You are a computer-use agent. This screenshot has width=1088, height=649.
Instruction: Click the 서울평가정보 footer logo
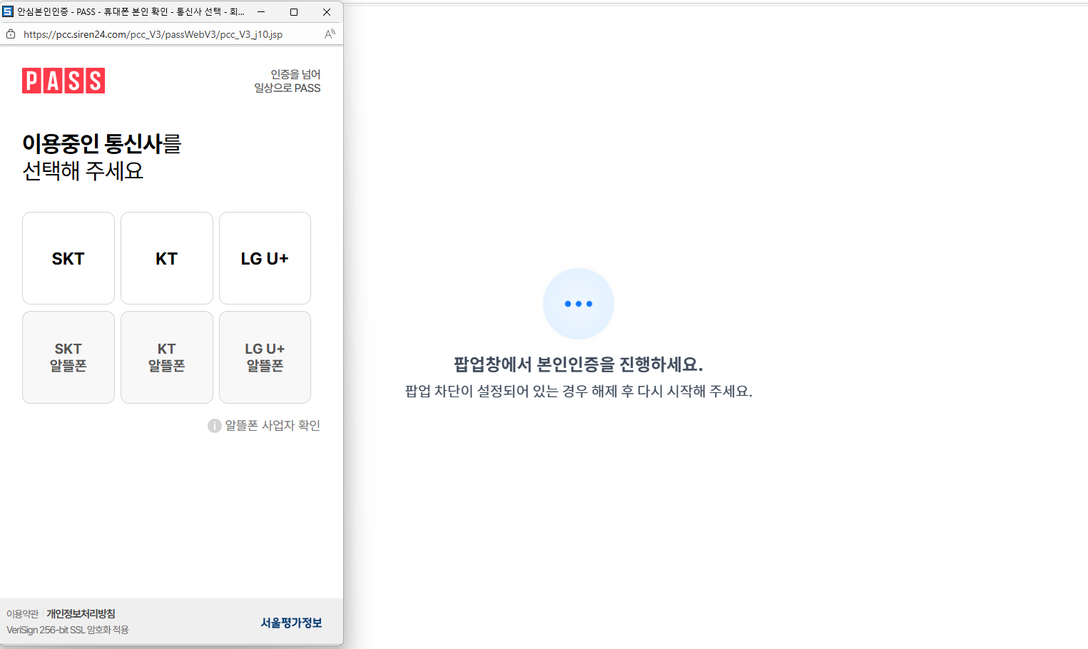291,623
